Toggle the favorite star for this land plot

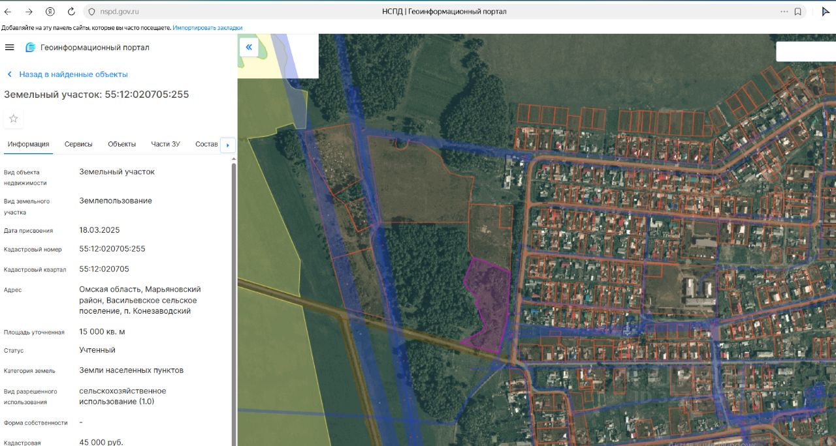click(13, 119)
